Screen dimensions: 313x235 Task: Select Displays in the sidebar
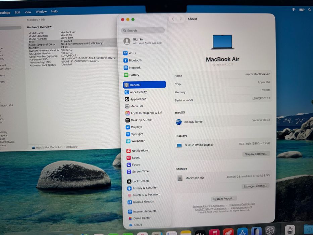click(134, 127)
